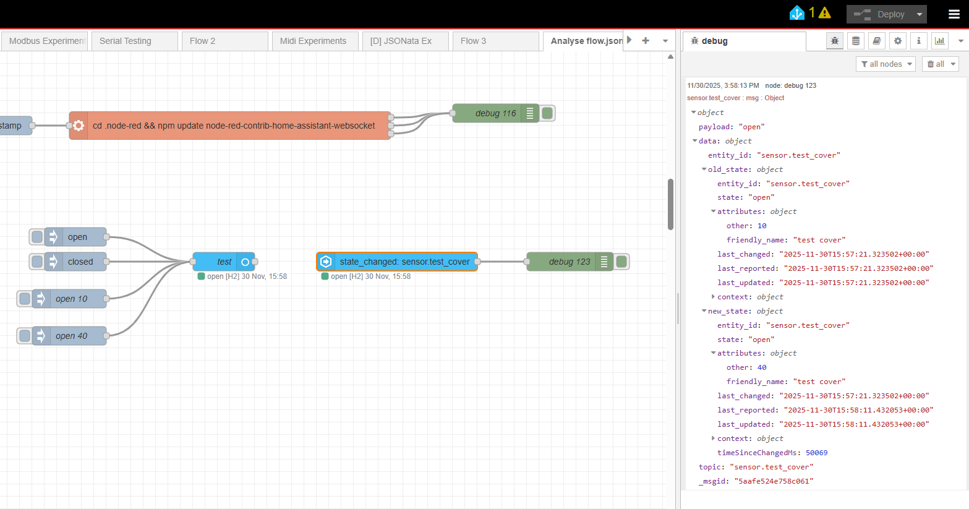Open the Deploy options dropdown arrow
Viewport: 969px width, 509px height.
click(920, 14)
